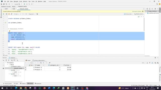Open the Bookmarks tool window
The width and height of the screenshot is (161, 90).
tap(38, 83)
